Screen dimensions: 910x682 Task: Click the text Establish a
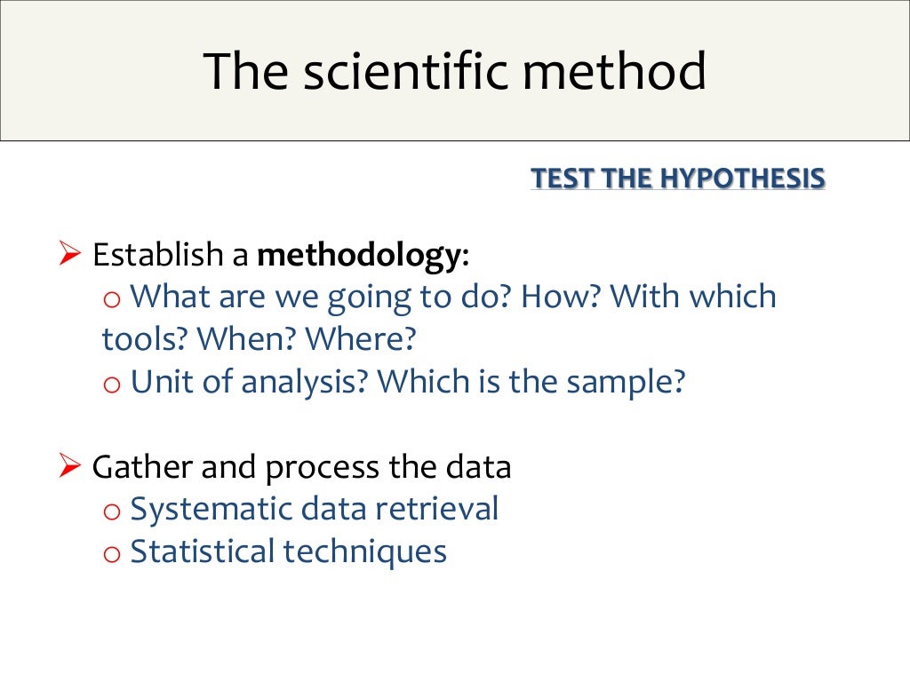pos(171,255)
